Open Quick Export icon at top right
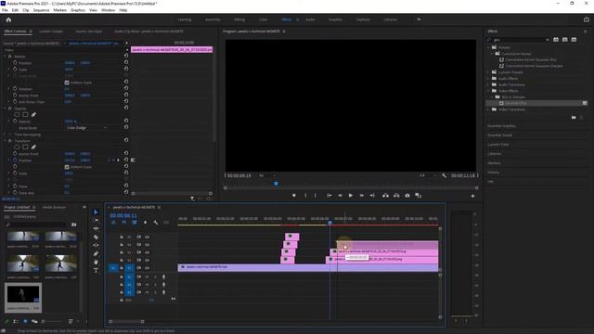594x334 pixels. click(587, 19)
